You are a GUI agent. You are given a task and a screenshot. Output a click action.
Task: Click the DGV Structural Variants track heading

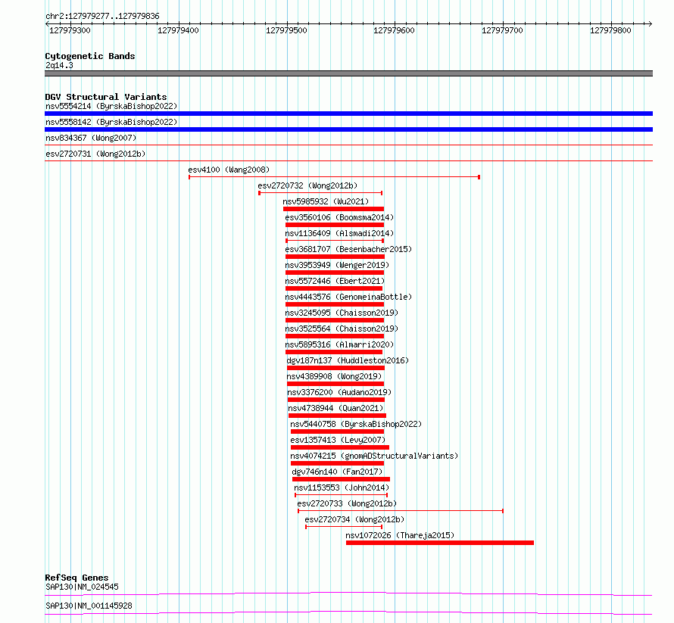[x=106, y=97]
